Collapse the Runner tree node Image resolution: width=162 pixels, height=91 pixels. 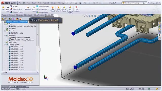(x=5, y=31)
